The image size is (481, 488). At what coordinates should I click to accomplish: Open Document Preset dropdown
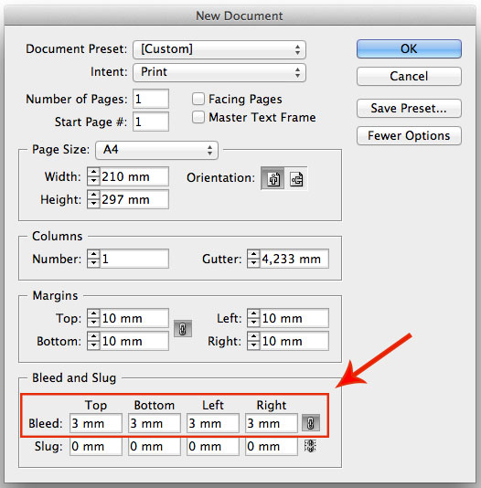[219, 49]
